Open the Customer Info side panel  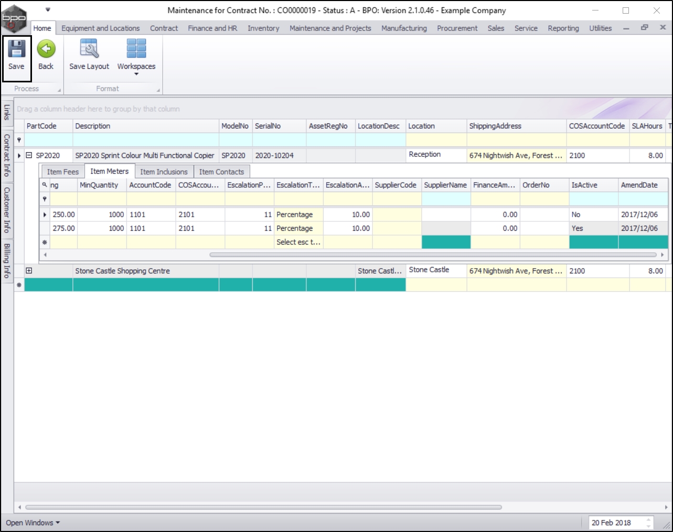tap(7, 210)
